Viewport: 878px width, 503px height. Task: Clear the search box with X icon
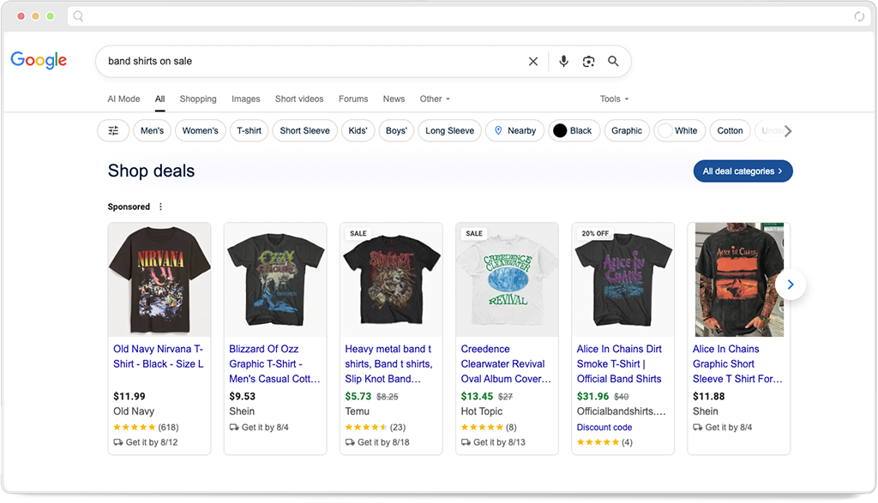point(533,62)
